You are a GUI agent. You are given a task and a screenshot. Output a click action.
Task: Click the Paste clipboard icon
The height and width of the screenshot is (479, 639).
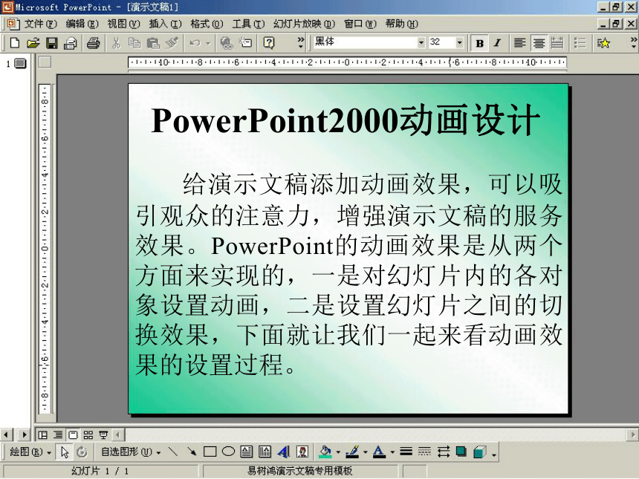[153, 43]
